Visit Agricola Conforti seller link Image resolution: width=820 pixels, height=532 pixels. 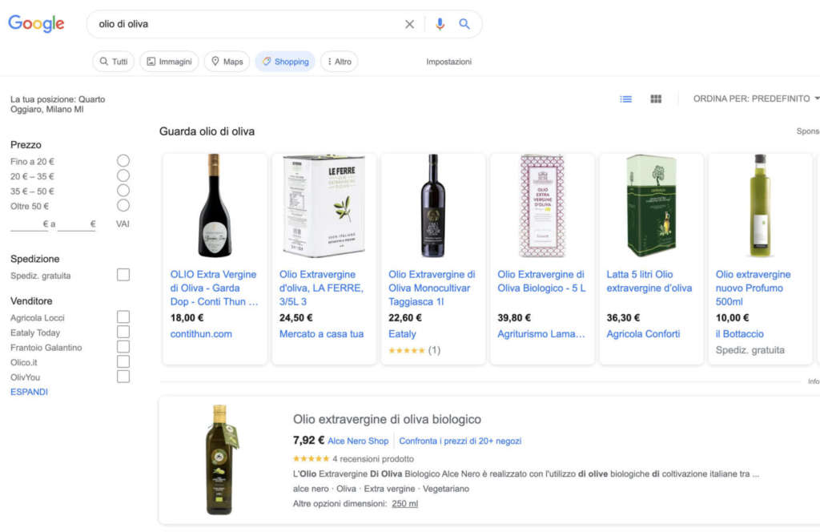tap(643, 334)
